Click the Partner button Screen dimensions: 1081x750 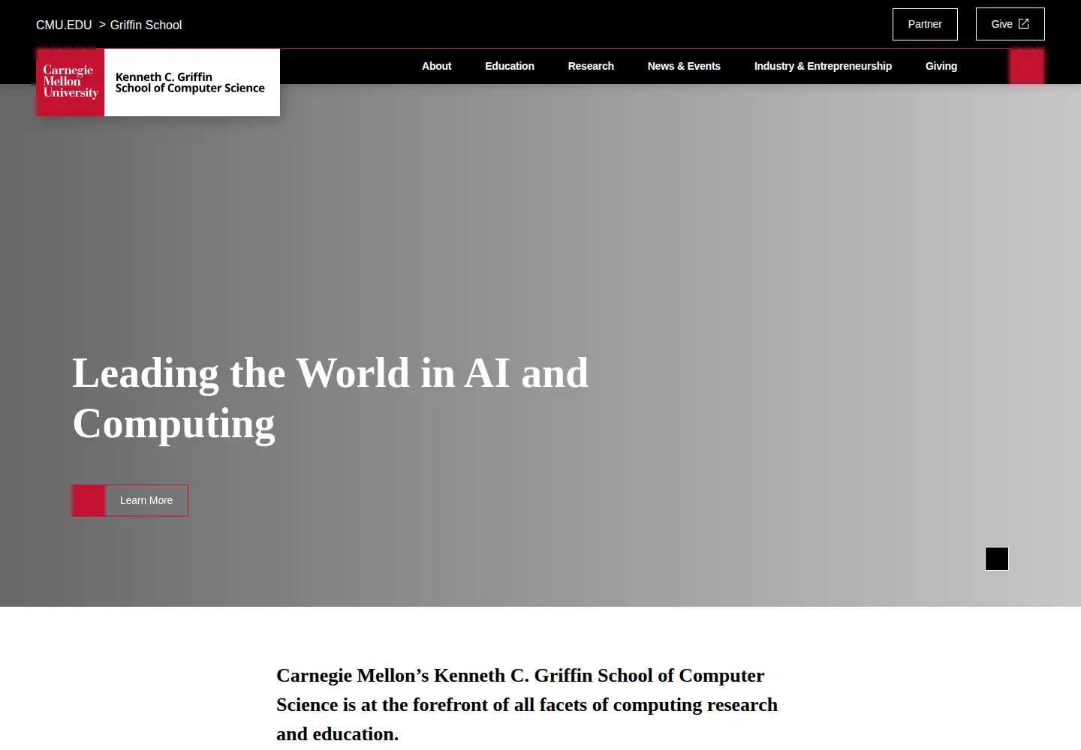[925, 24]
